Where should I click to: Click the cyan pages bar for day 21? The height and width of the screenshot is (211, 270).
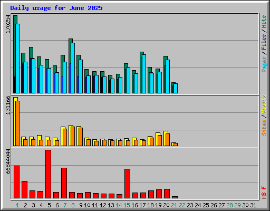pos(176,89)
